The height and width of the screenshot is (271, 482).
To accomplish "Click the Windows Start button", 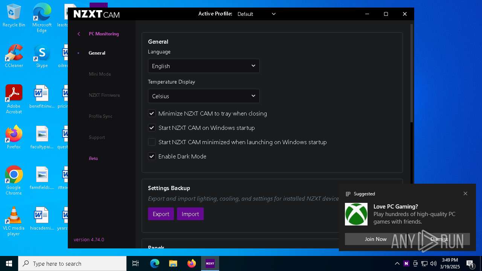I will point(9,263).
